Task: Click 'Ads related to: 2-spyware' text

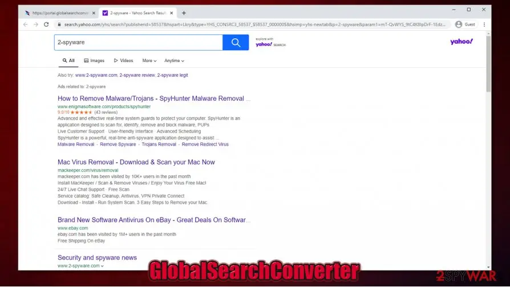Action: [x=82, y=87]
